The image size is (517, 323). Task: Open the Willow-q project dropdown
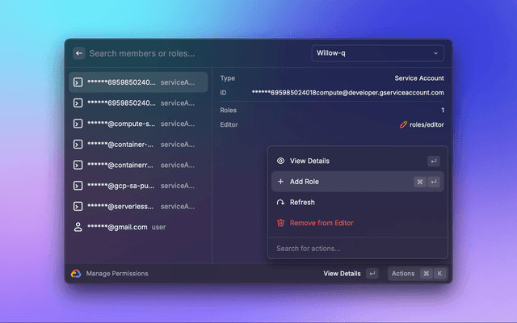tap(376, 53)
